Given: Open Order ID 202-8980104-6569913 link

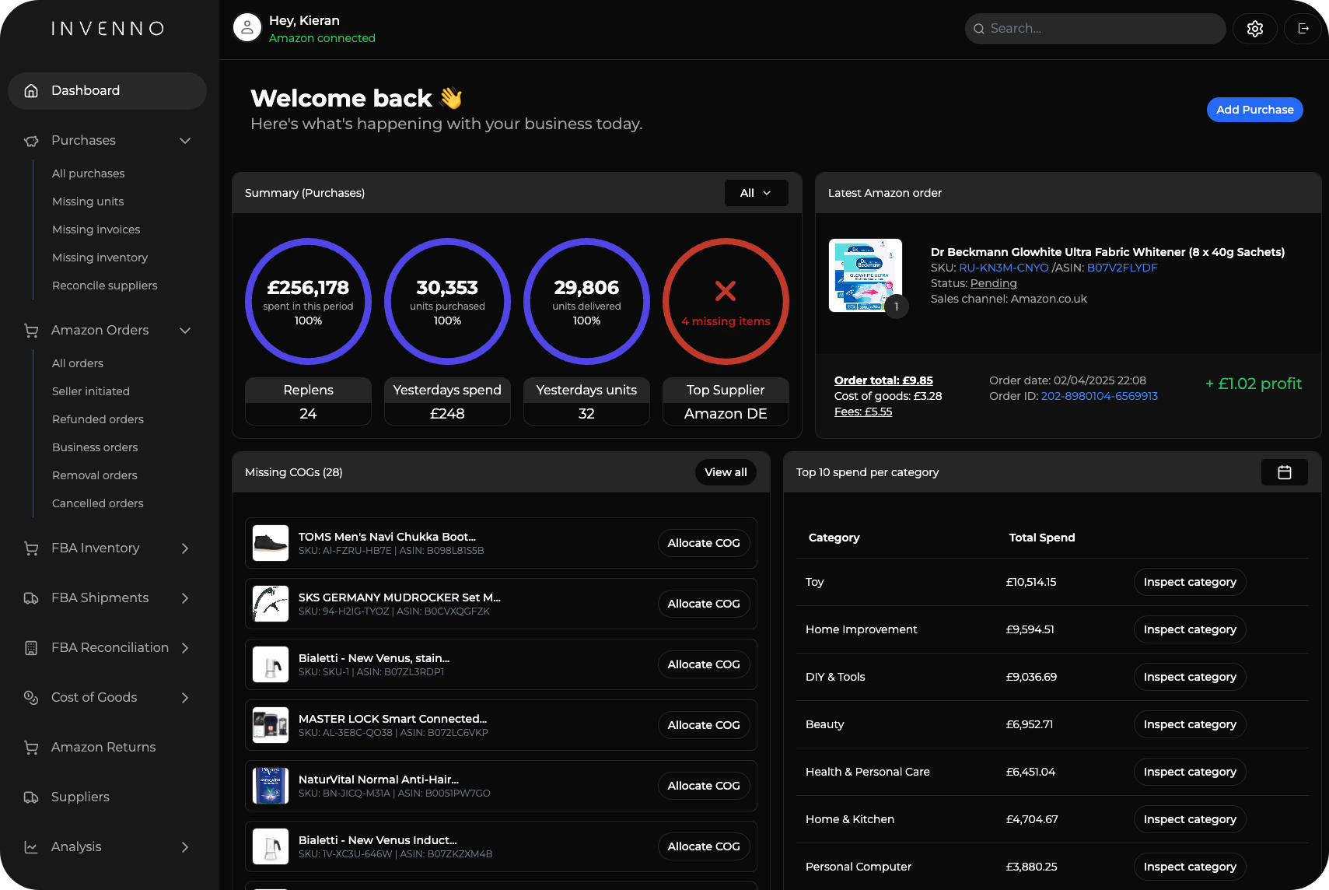Looking at the screenshot, I should coord(1100,396).
